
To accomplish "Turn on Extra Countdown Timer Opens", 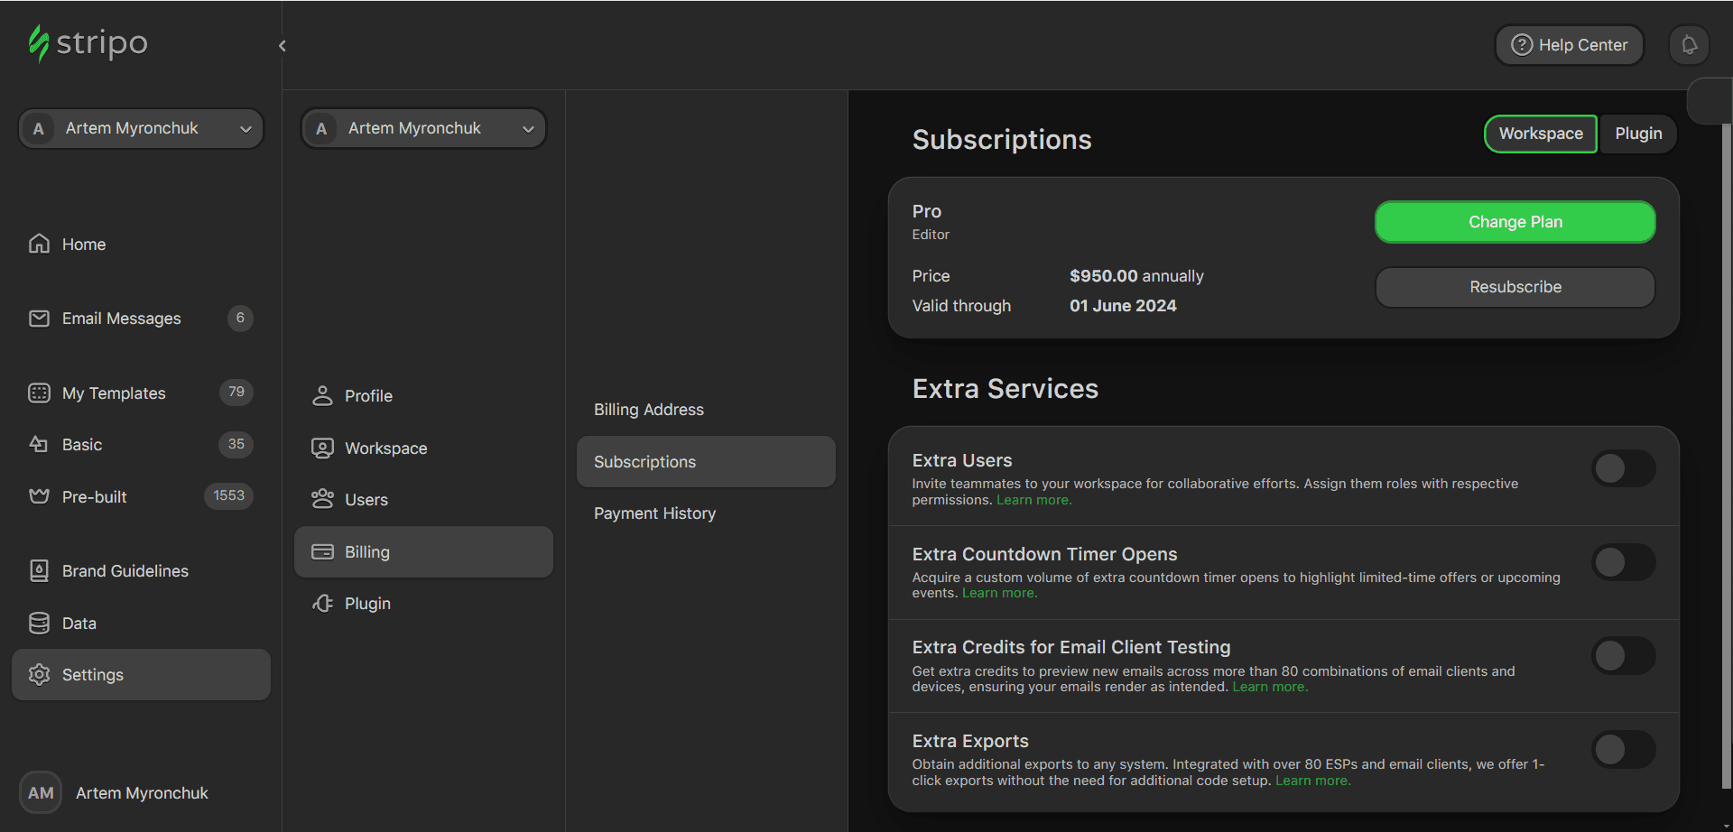I will click(x=1623, y=562).
